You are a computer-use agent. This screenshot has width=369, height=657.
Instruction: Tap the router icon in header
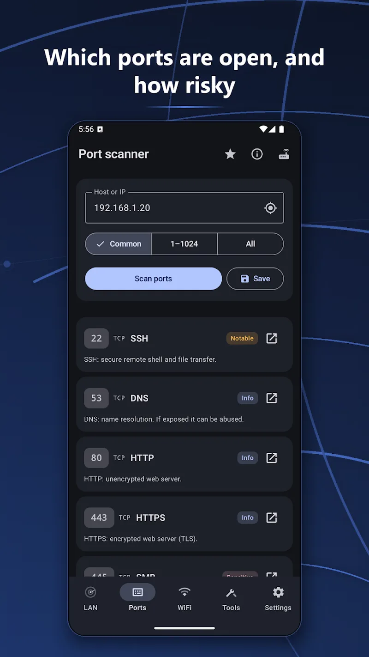[x=284, y=154]
